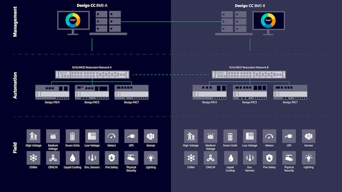Select the BMS-B Physical Security camera icon
This screenshot has height=192, width=342.
coord(289,158)
